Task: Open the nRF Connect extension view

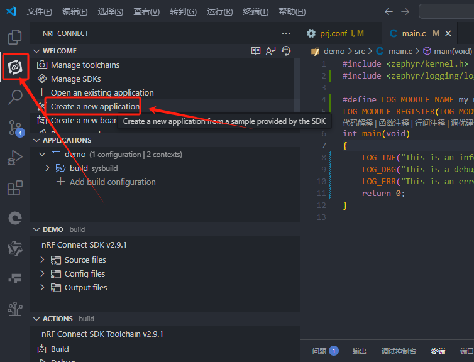Action: click(x=15, y=67)
